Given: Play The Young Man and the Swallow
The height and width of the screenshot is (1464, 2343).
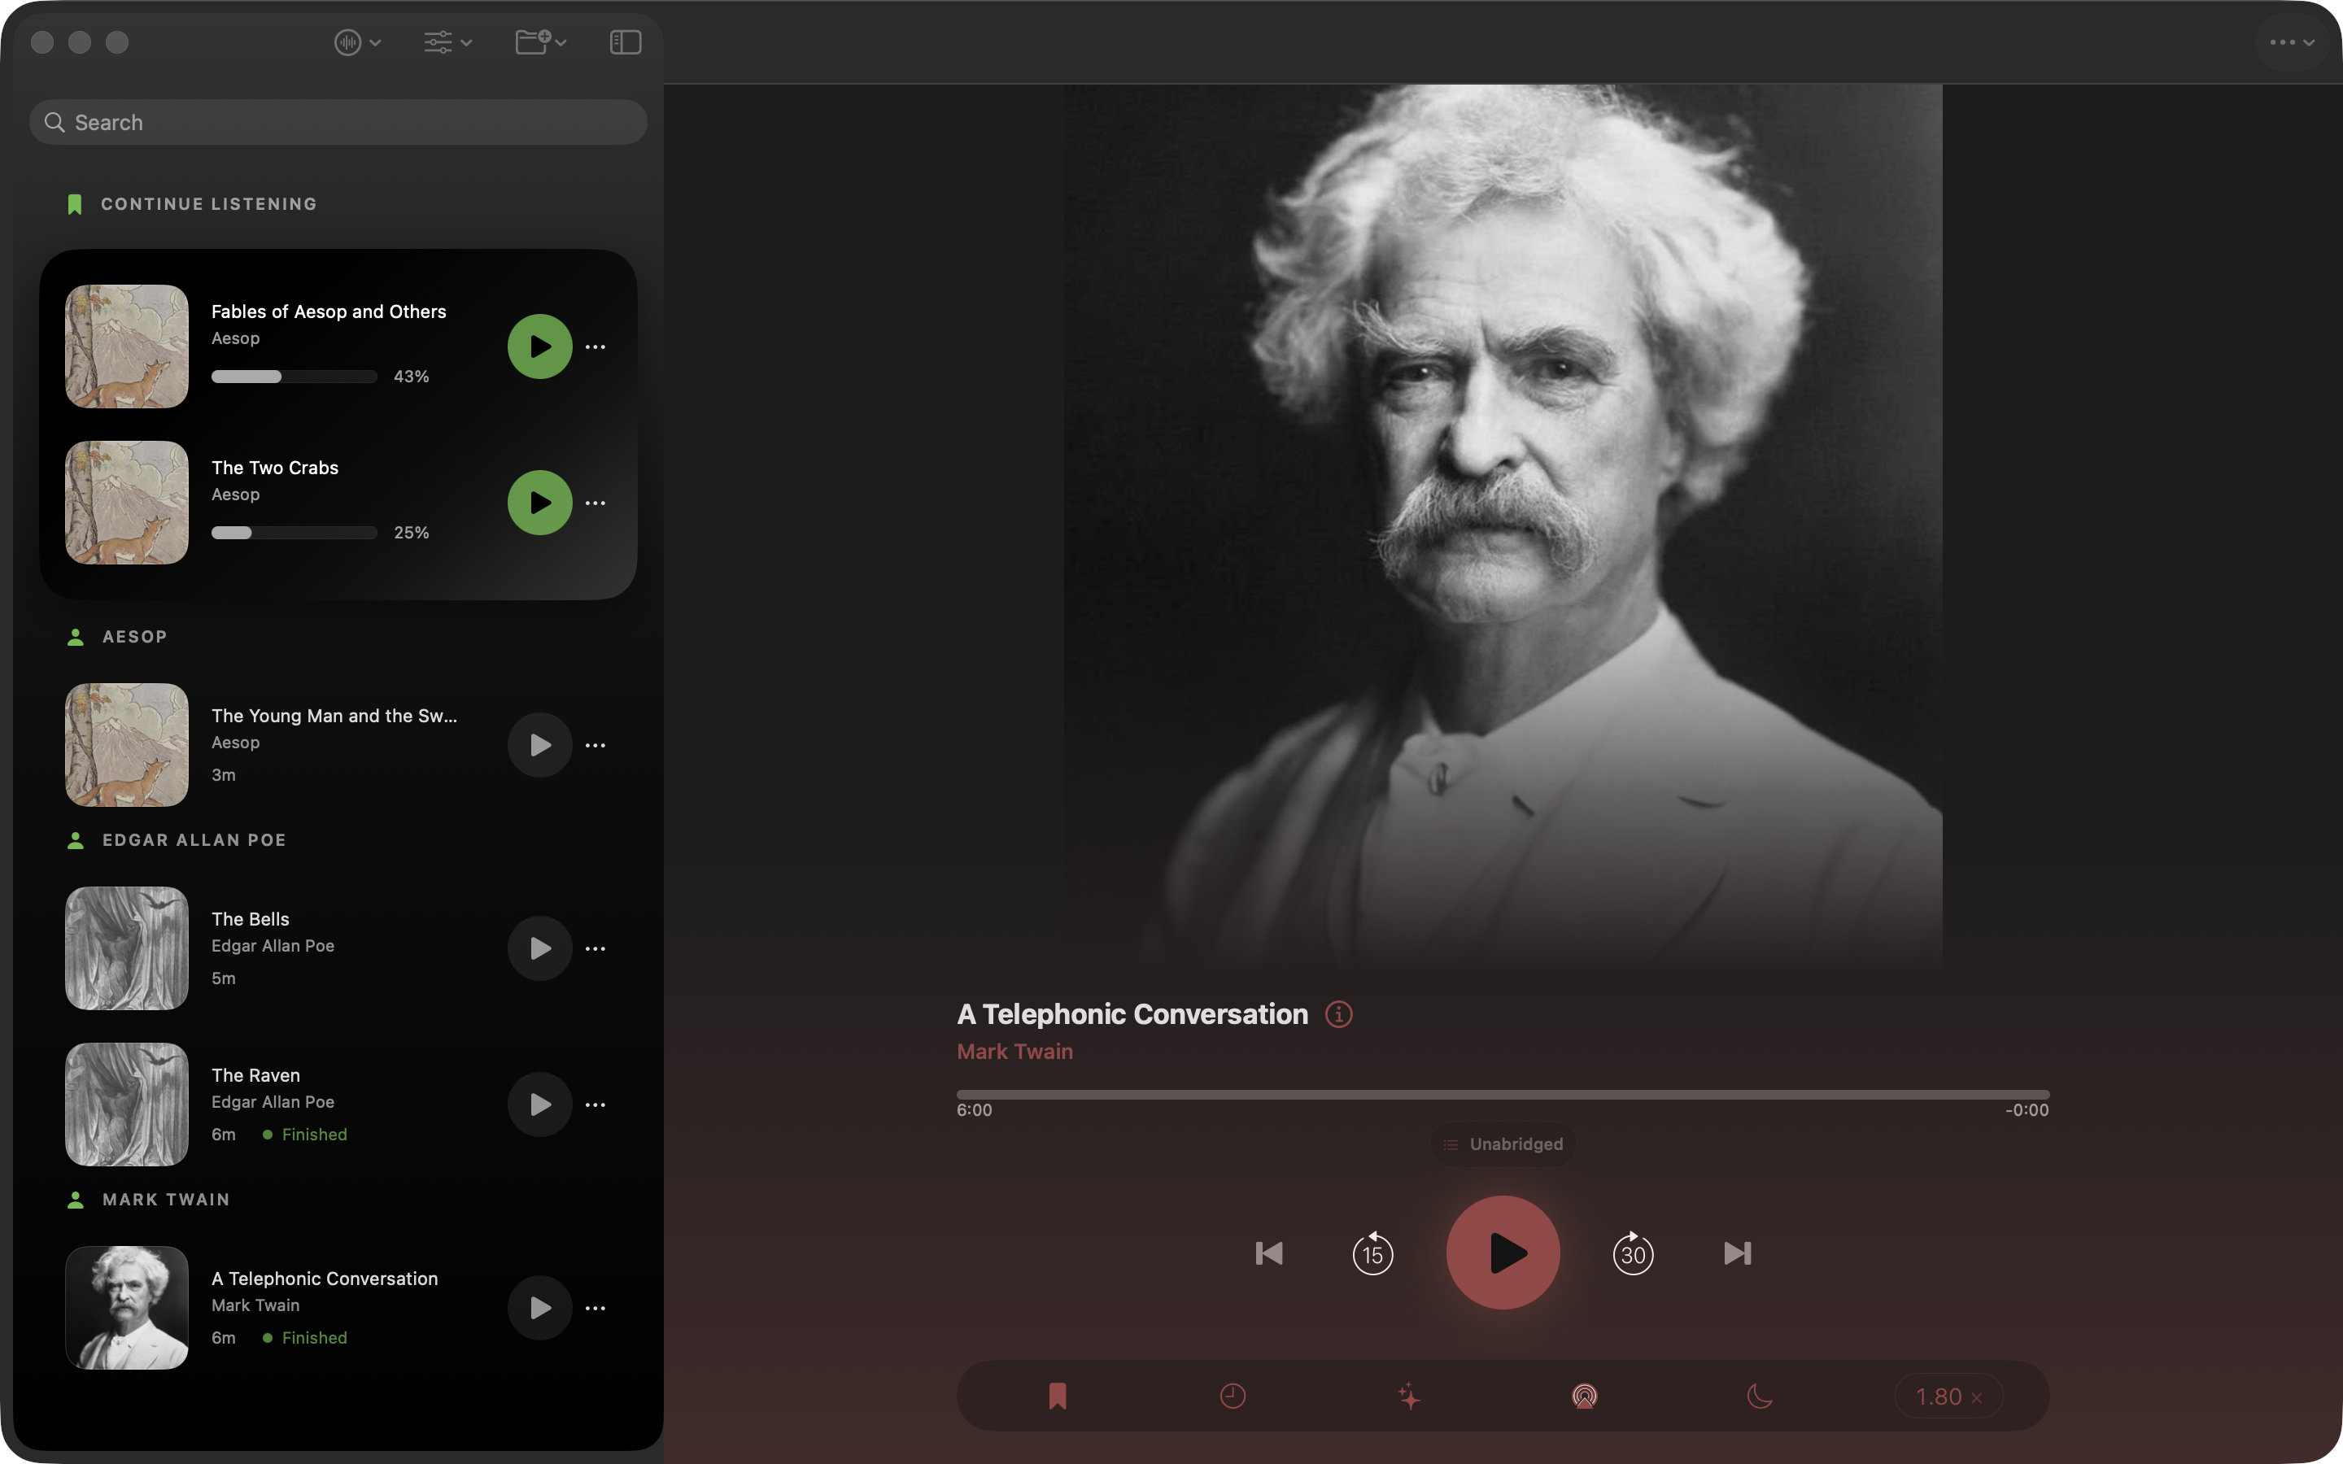Looking at the screenshot, I should click(539, 744).
